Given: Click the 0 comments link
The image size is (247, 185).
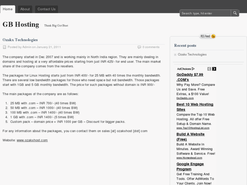Looking at the screenshot, I should coord(151,47).
